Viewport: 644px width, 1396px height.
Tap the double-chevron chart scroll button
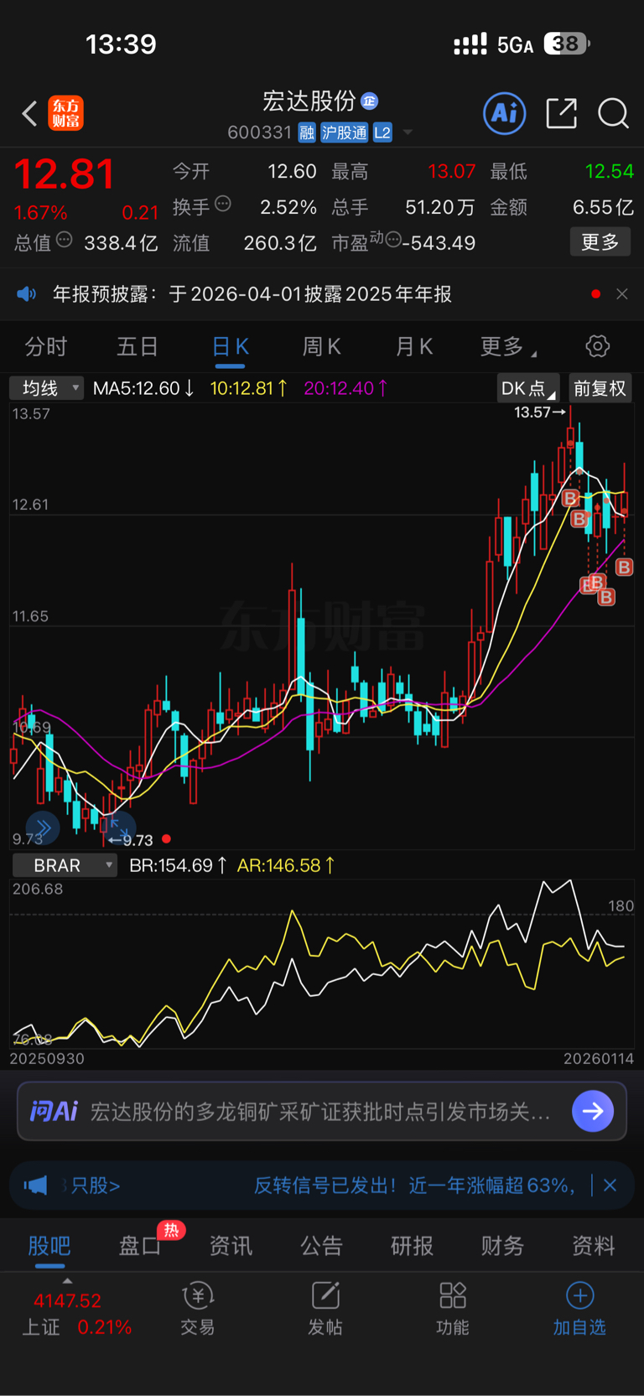(43, 828)
